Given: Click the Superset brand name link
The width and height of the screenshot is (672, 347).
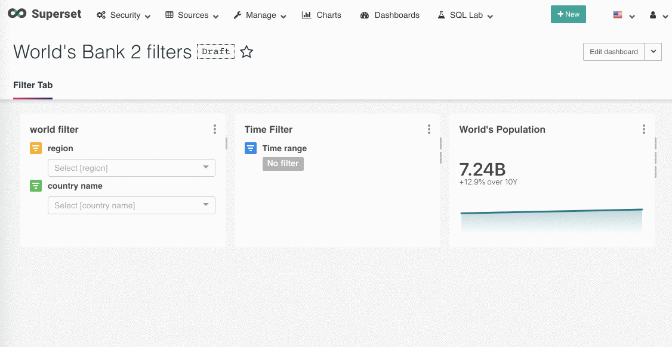Looking at the screenshot, I should pos(57,14).
